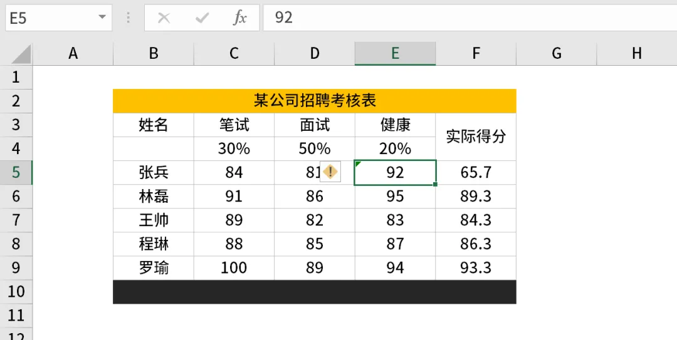
Task: Click the Name Box showing E5
Action: point(59,18)
